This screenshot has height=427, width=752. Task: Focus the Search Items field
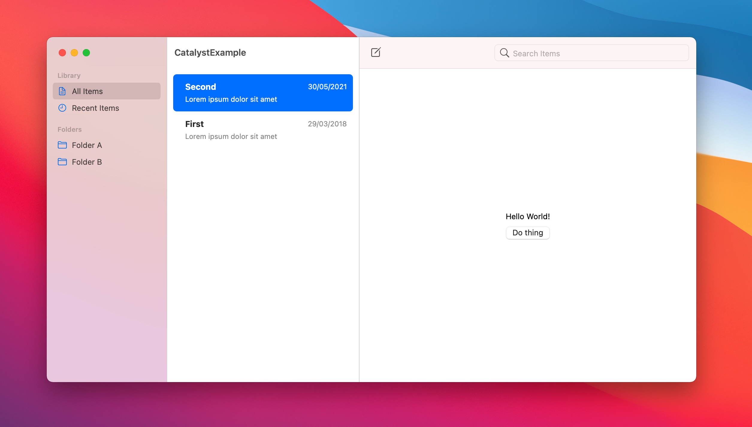coord(596,53)
